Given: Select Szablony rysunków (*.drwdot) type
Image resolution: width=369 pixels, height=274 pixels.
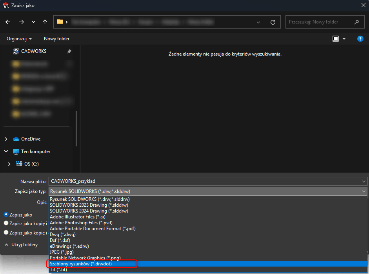Looking at the screenshot, I should (x=208, y=264).
